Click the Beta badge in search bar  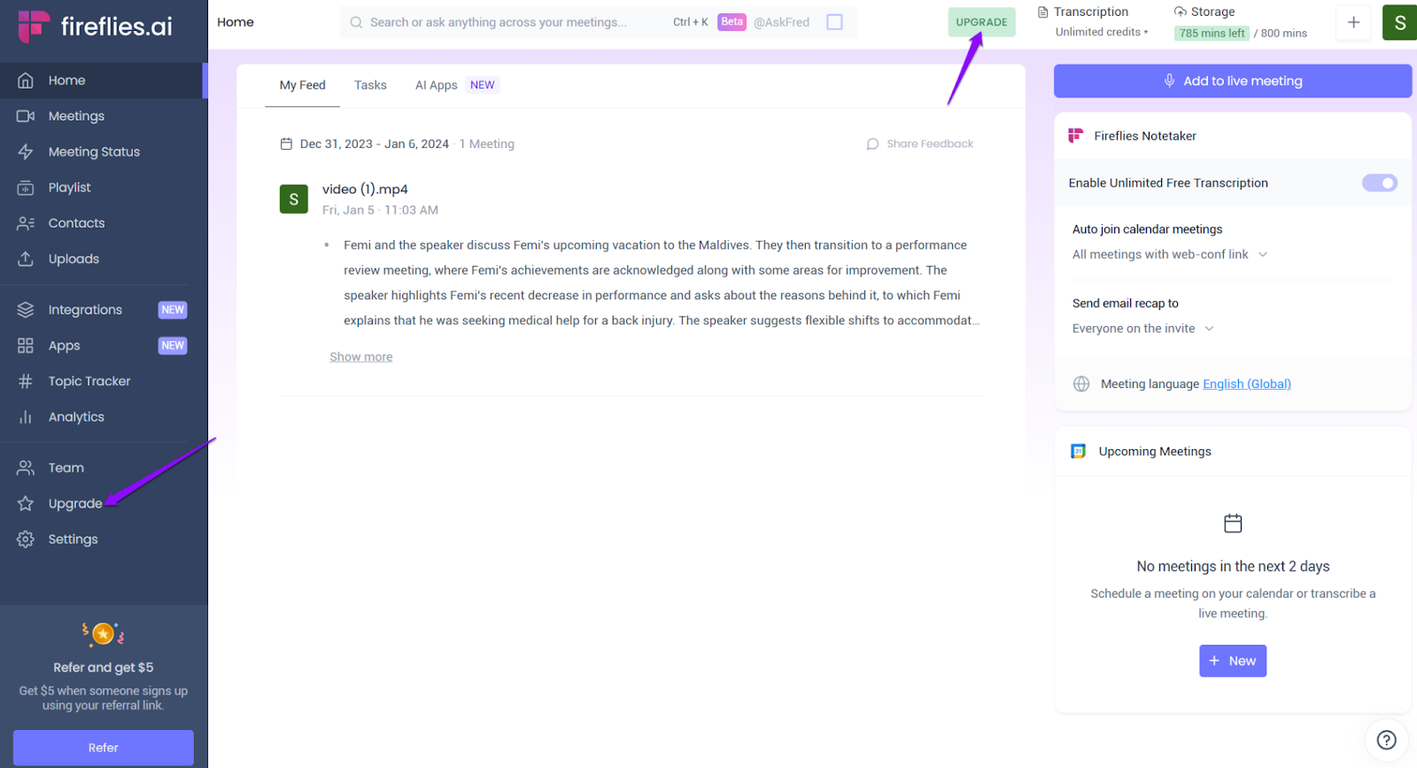point(732,22)
